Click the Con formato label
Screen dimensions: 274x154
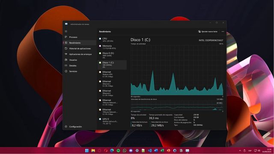pyautogui.click(x=179, y=117)
